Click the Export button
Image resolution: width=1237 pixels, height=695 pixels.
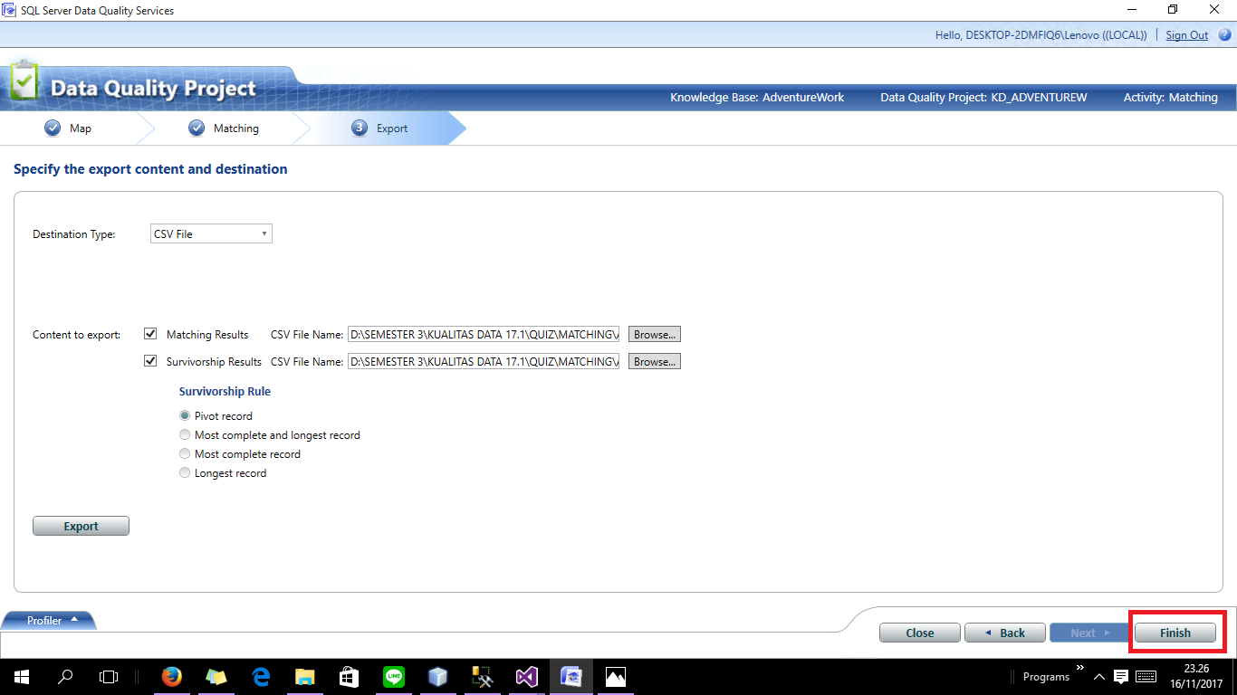tap(81, 526)
